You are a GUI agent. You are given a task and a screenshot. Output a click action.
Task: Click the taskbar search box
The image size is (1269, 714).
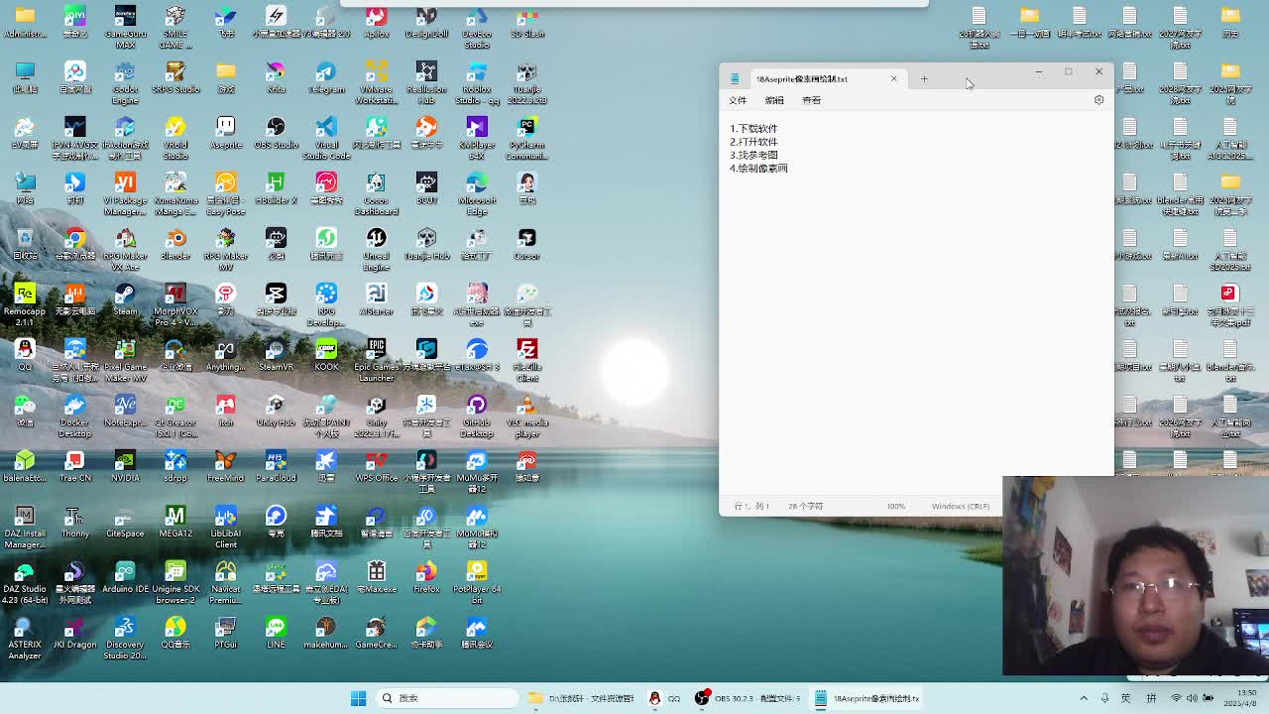(x=446, y=698)
